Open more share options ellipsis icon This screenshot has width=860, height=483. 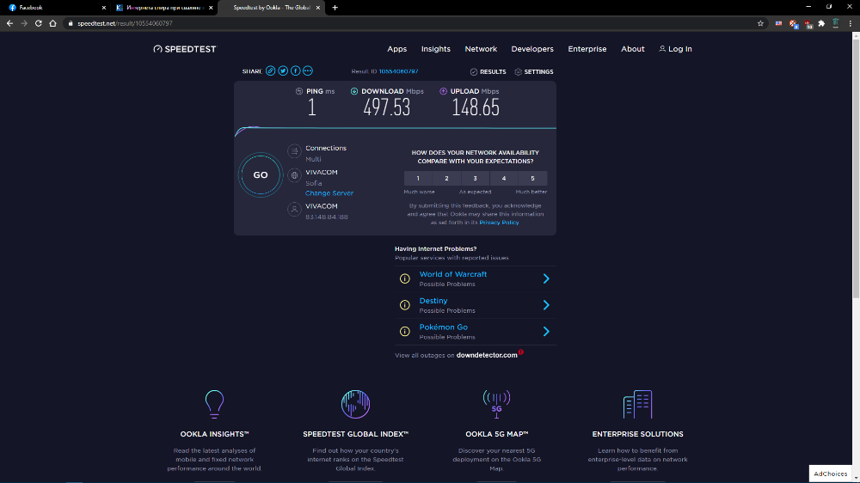point(308,70)
